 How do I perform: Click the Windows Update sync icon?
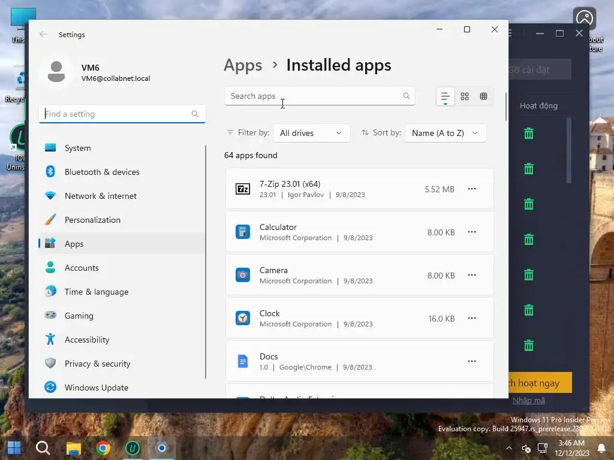tap(50, 387)
